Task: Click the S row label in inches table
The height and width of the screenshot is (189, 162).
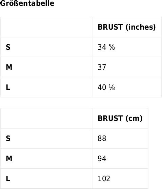Action: click(8, 47)
